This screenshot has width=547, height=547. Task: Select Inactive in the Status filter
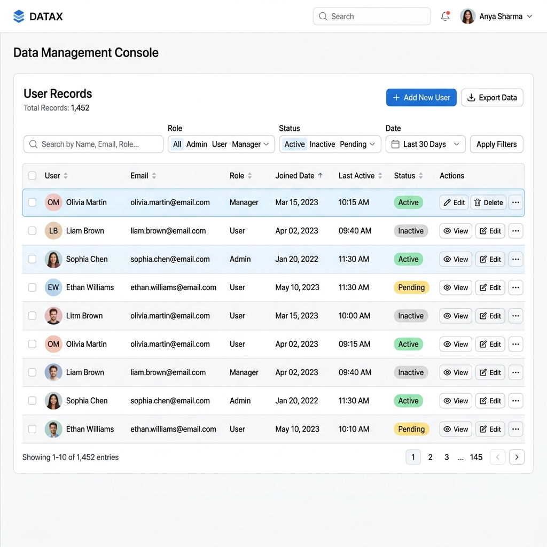322,144
